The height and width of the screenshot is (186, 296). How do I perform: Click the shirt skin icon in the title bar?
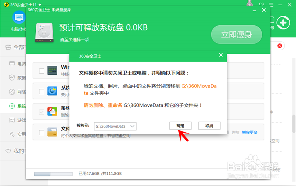click(x=261, y=4)
